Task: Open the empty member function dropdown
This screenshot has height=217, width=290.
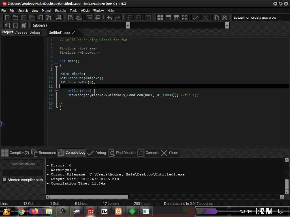Action: (x=227, y=25)
